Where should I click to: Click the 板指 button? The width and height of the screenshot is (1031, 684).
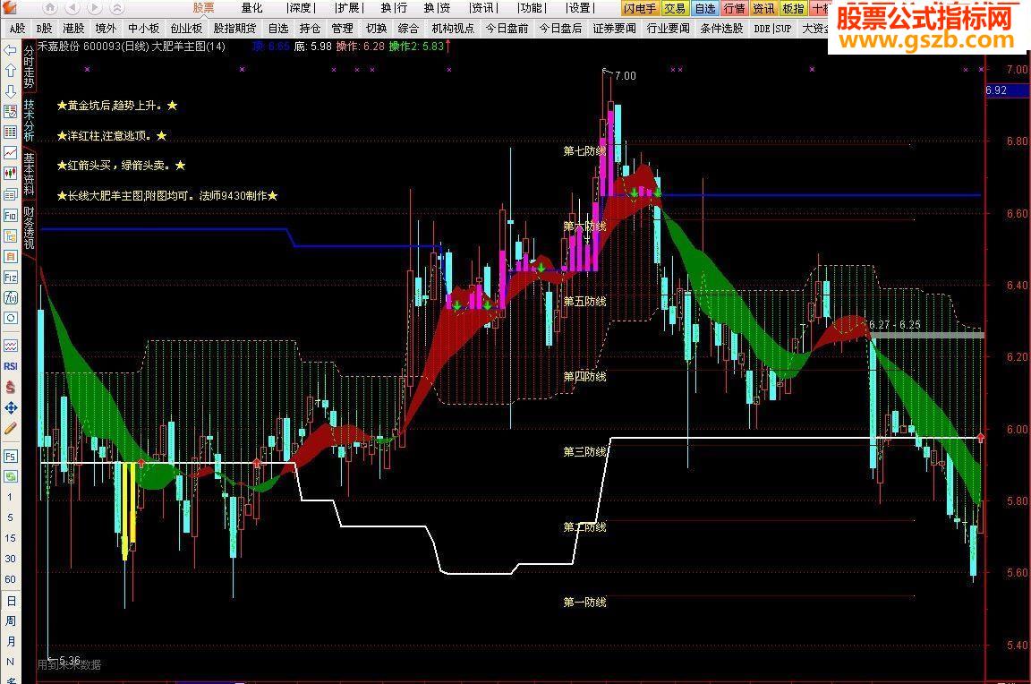(793, 9)
